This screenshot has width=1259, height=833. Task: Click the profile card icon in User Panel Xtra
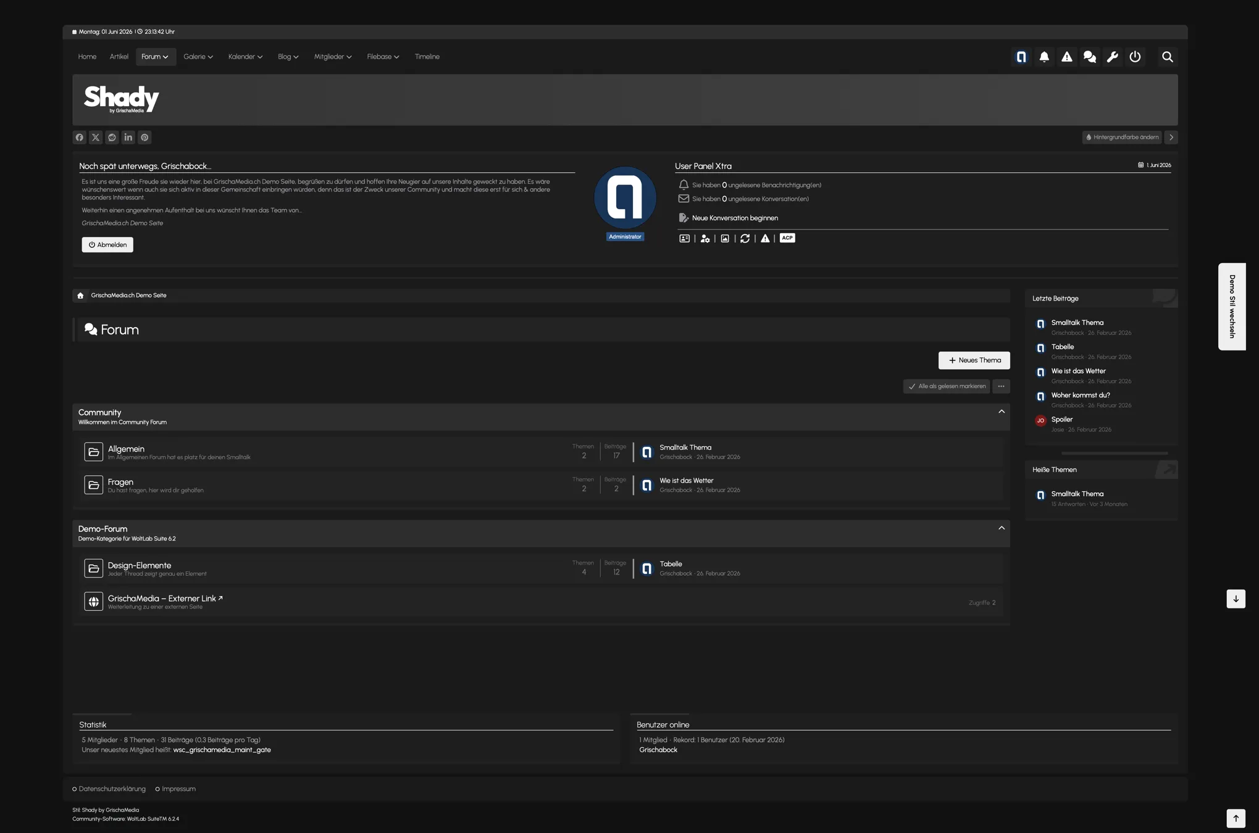coord(684,238)
